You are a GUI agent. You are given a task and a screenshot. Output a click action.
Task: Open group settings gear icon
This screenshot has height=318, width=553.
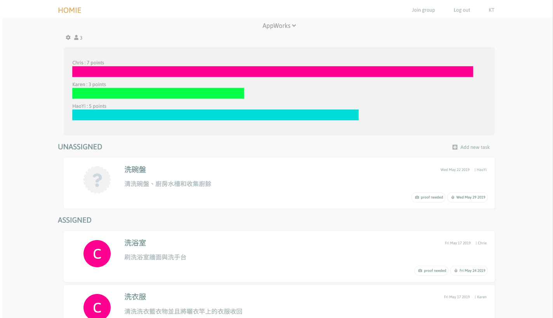[x=68, y=38]
